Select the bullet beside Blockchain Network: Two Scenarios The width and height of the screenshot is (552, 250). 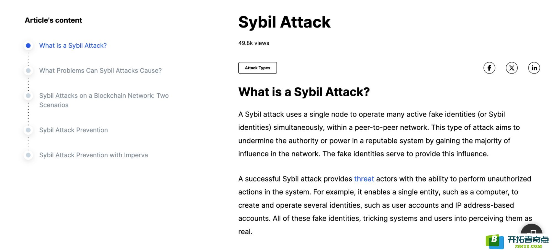pos(28,96)
